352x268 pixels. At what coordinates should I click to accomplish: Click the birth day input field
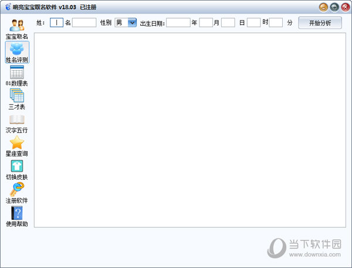228,23
